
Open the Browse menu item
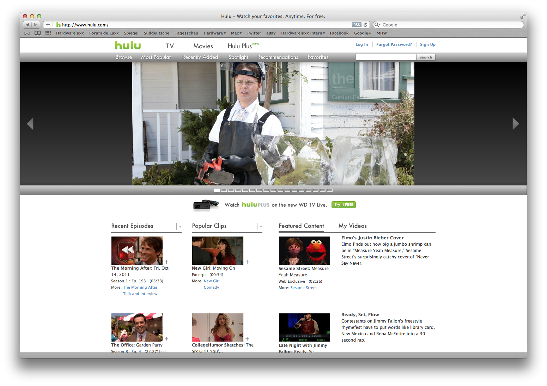pos(124,57)
